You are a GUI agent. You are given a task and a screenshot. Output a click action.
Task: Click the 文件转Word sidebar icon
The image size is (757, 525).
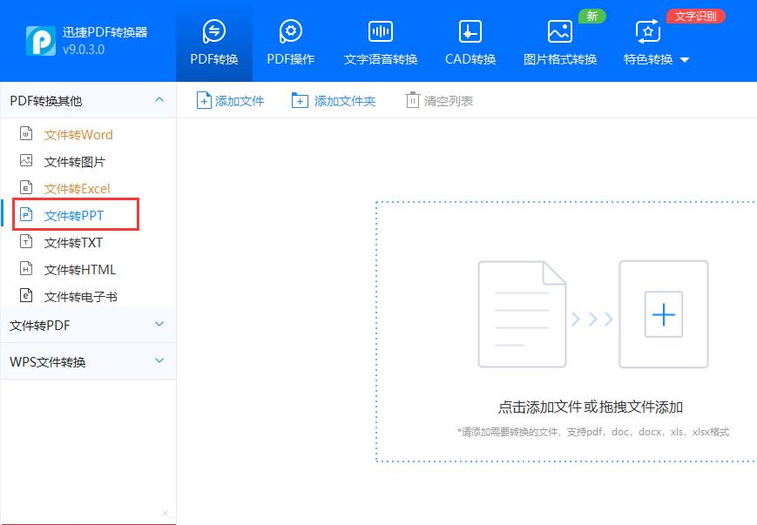click(x=26, y=134)
